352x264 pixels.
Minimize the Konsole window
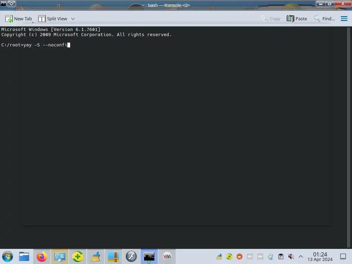pyautogui.click(x=321, y=3)
